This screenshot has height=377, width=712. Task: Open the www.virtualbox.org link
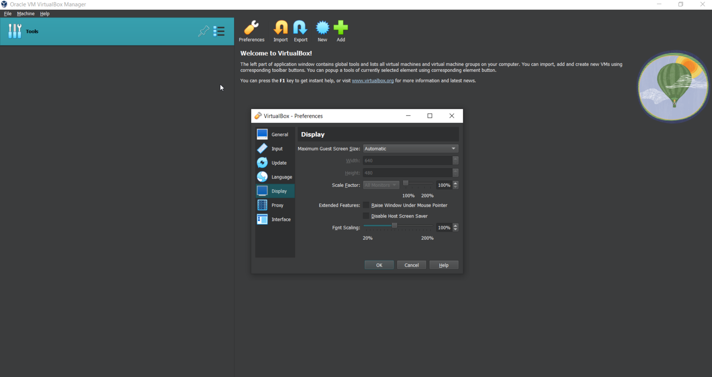[x=373, y=81]
